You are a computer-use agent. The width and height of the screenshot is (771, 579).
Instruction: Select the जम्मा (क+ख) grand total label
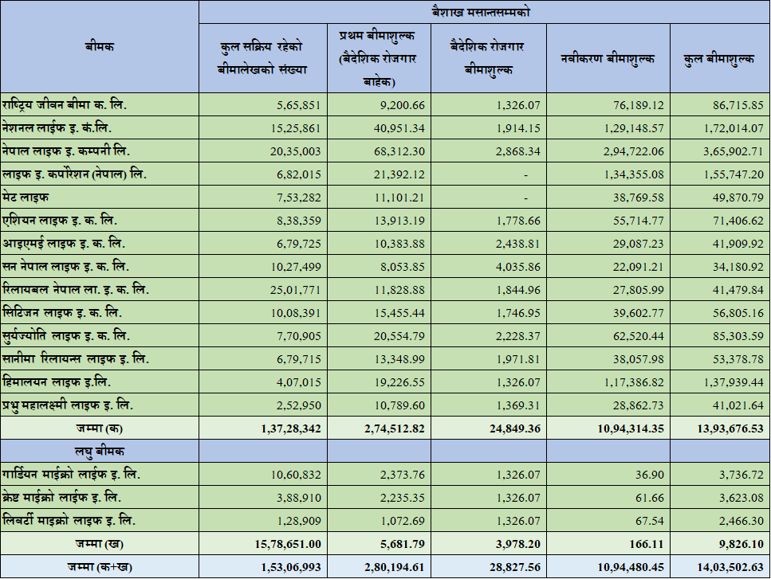(100, 567)
